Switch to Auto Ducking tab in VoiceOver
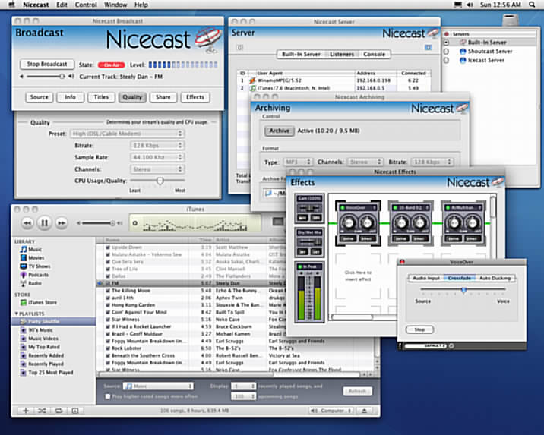Viewport: 544px width, 435px height. coord(495,278)
